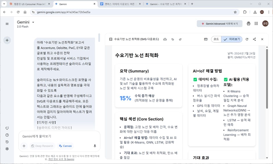Open the tab search dropdown chevron
The image size is (273, 164).
(4, 4)
